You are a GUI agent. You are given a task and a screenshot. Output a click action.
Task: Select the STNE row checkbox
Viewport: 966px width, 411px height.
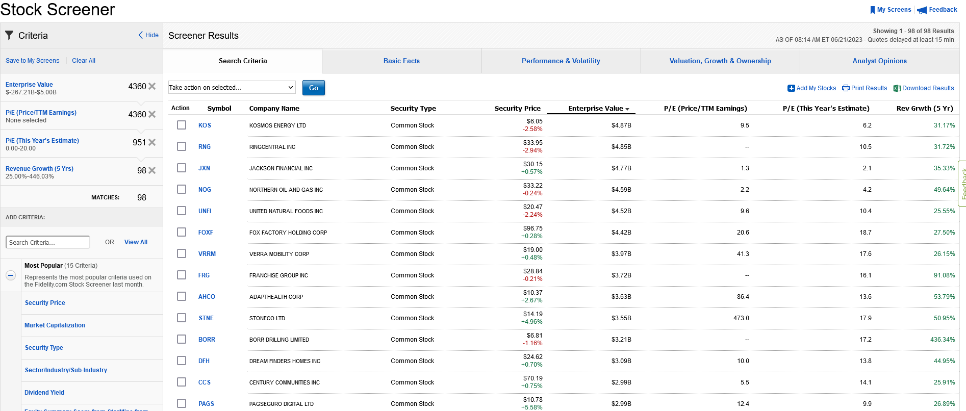click(x=182, y=318)
